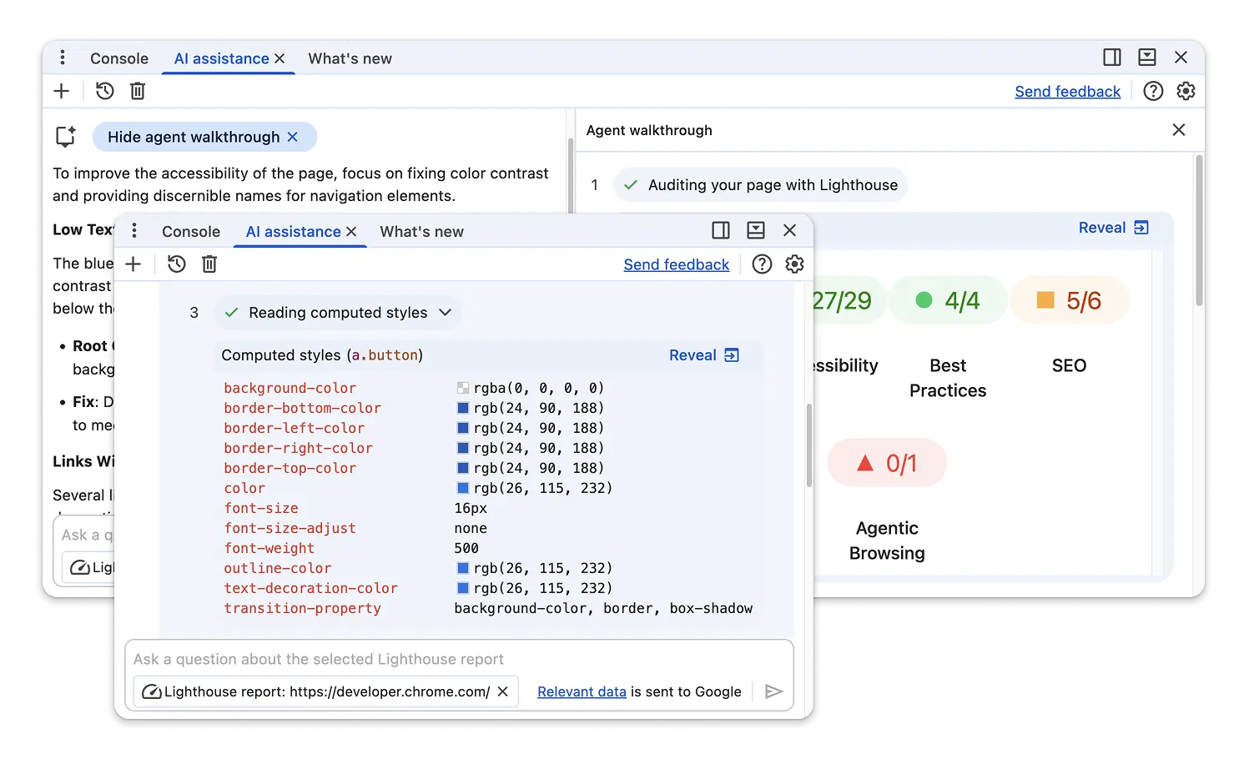The width and height of the screenshot is (1249, 759).
Task: Click Agent walkthrough pane scrollbar
Action: tap(1199, 230)
